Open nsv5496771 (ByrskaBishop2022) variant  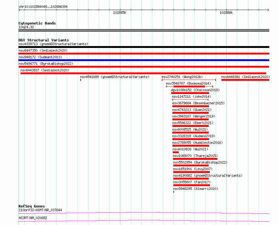click(46, 64)
